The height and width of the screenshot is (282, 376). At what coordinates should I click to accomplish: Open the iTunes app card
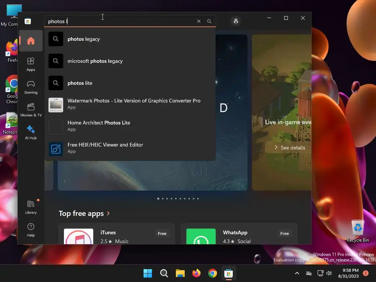point(117,234)
